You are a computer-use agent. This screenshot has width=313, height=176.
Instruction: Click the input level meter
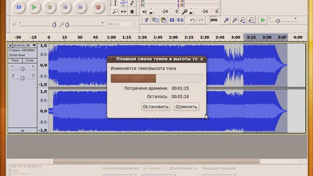point(201,3)
